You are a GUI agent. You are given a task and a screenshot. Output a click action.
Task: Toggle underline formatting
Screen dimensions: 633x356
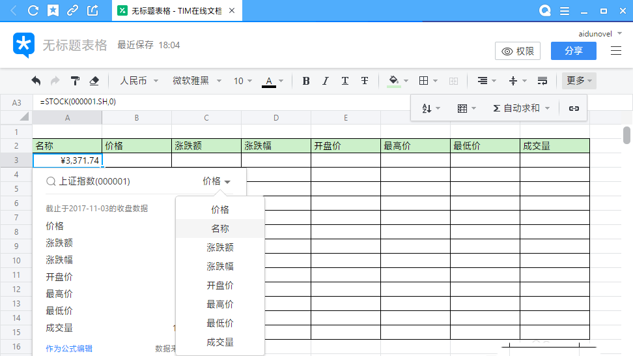(345, 81)
